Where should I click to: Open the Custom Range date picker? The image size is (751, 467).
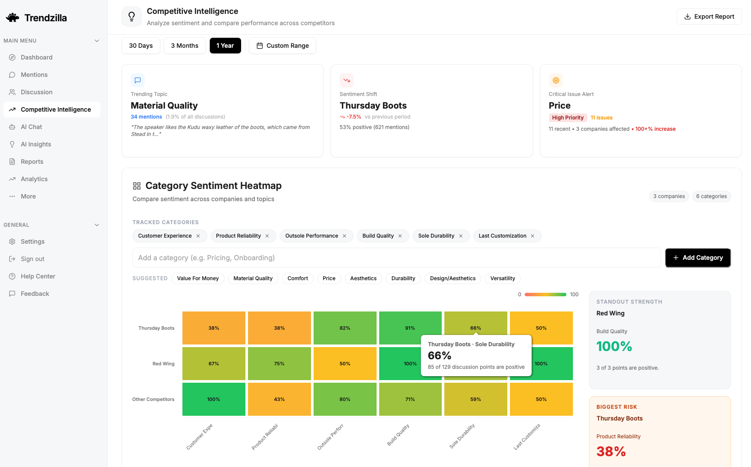coord(282,46)
